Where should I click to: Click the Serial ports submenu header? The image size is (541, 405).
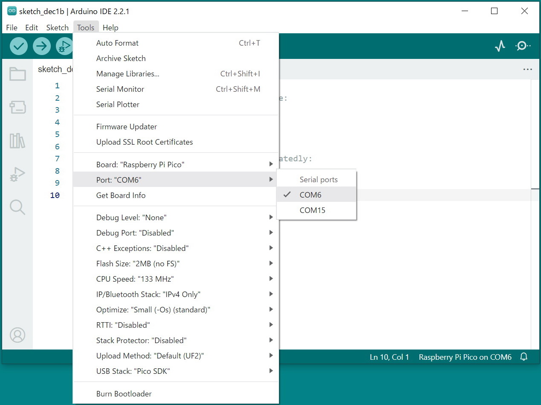coord(319,179)
